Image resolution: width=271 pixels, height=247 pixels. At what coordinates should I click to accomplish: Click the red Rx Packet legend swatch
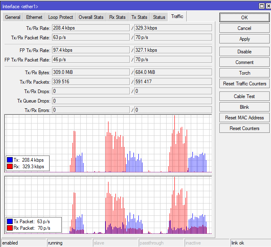click(10, 228)
